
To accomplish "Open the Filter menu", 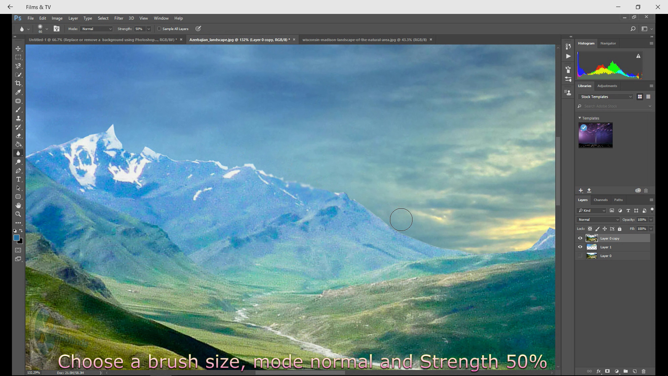I will point(119,18).
